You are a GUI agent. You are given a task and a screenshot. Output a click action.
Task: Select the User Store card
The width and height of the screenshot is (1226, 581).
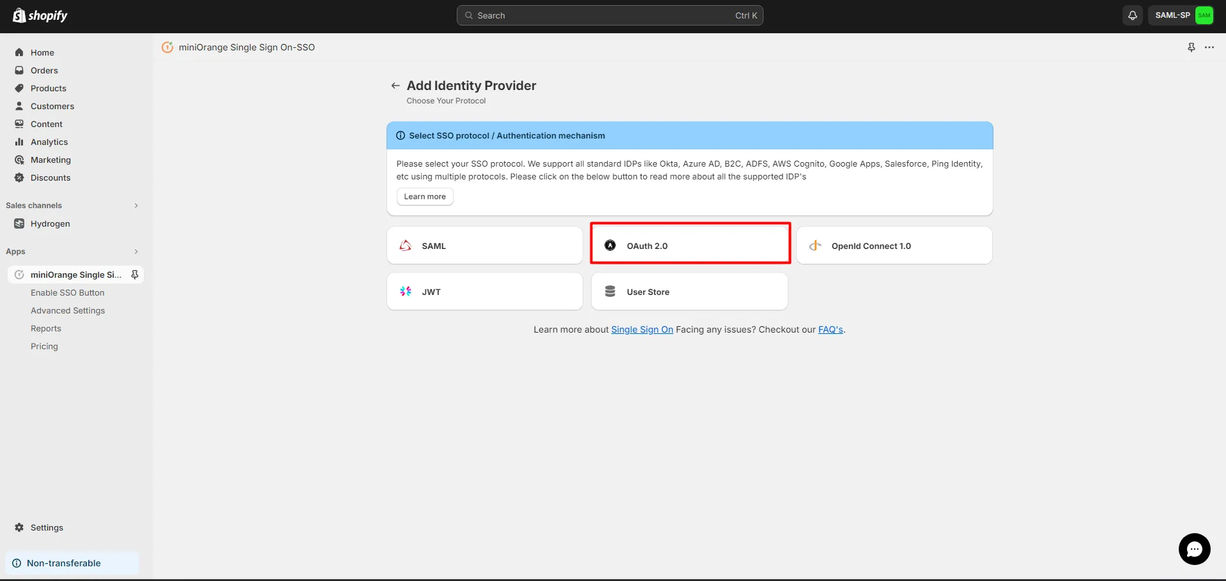pyautogui.click(x=689, y=291)
